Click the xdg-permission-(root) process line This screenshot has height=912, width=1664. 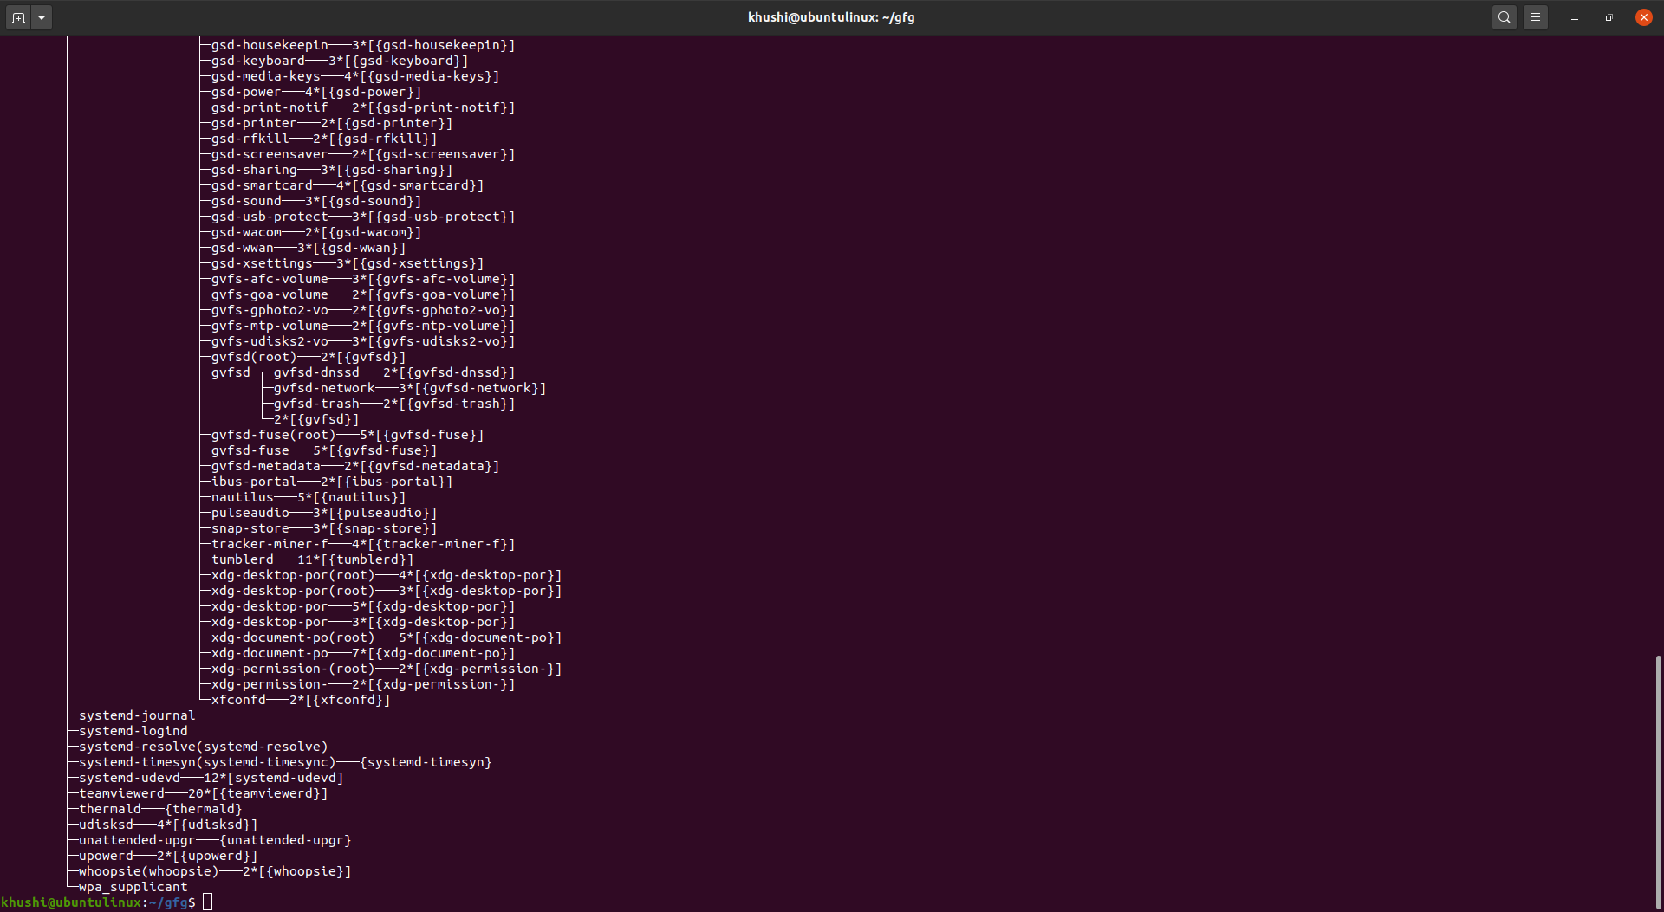pyautogui.click(x=387, y=669)
